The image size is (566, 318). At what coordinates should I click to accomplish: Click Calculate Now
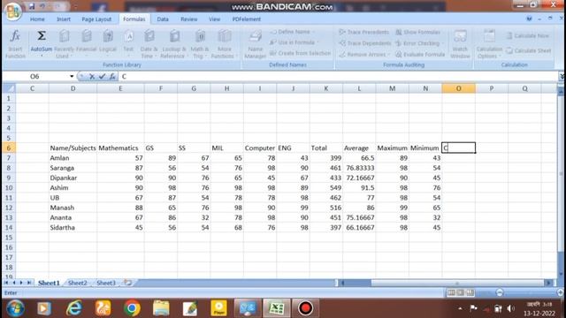point(528,35)
